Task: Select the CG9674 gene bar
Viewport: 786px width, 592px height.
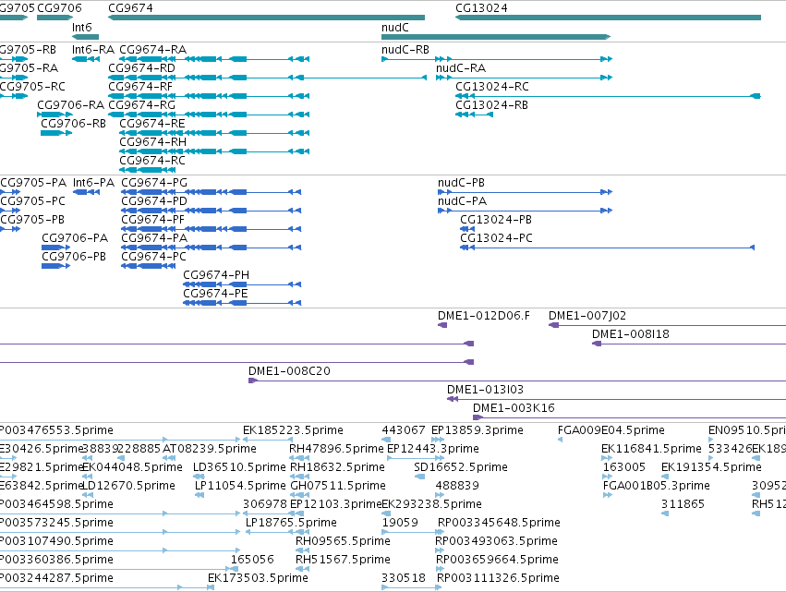Action: [267, 18]
